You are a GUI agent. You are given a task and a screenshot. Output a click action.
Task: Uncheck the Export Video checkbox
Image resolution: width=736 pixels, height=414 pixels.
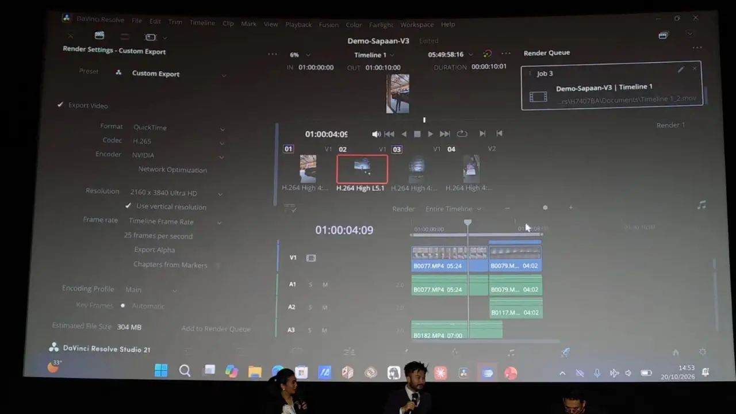coord(60,105)
